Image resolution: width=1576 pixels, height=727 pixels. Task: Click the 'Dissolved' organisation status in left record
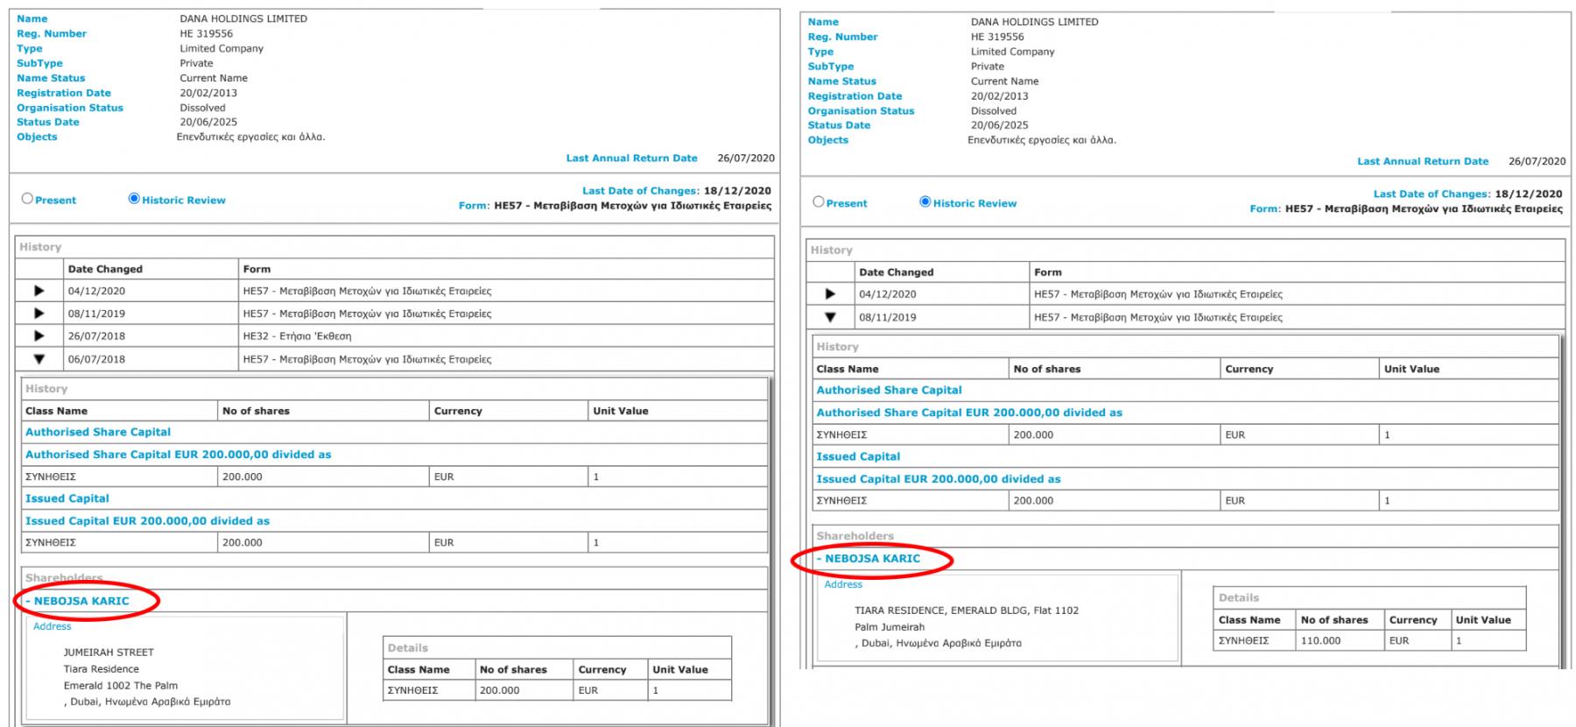[202, 108]
